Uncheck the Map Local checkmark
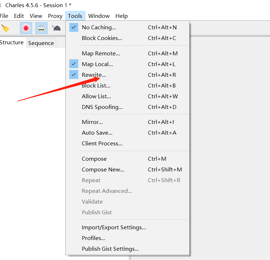Screen dimensions: 270x260 [74, 64]
